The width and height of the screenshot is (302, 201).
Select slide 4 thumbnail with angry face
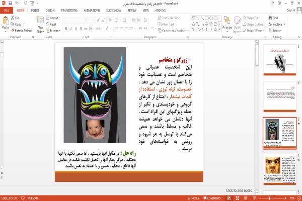coord(280,169)
